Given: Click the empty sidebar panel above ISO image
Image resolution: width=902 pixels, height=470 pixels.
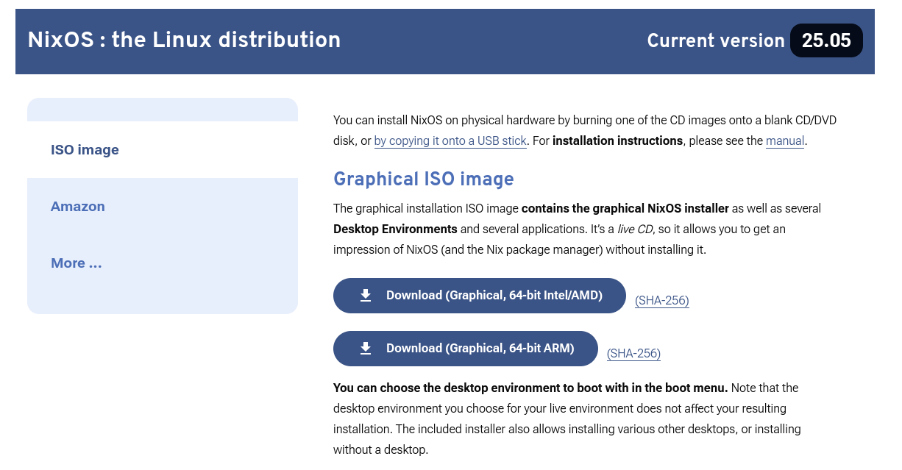Looking at the screenshot, I should click(x=163, y=109).
